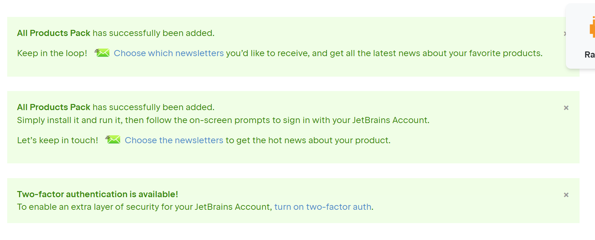Click the Let's keep in touch text
Screen dimensions: 595x240
pyautogui.click(x=58, y=140)
